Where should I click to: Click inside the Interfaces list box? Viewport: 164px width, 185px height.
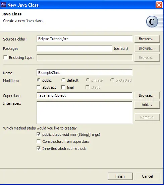85,112
